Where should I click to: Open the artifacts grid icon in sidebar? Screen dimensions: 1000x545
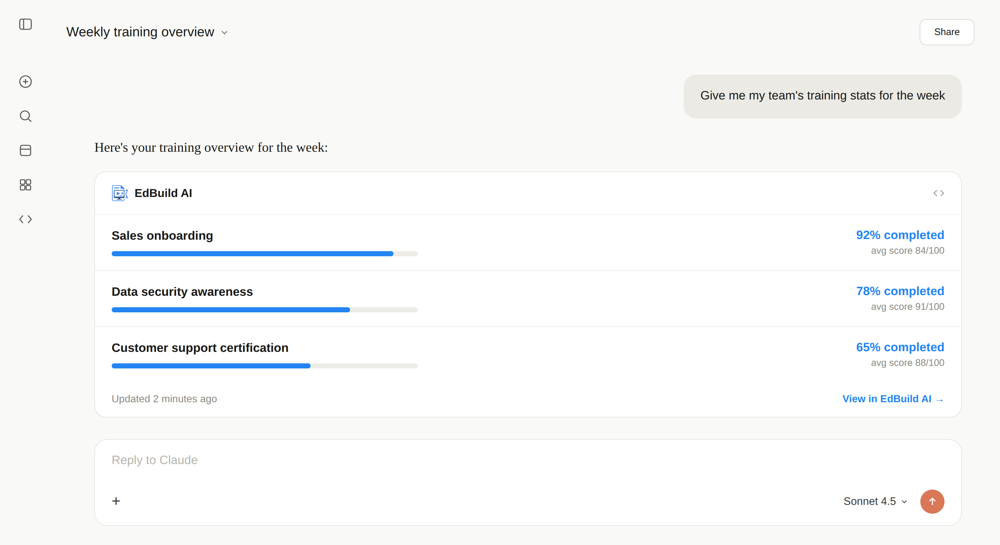(x=25, y=185)
